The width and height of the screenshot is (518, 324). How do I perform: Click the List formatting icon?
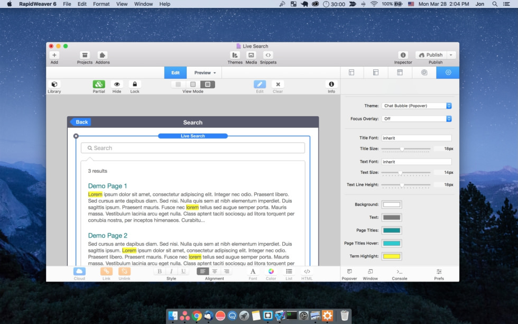tap(289, 272)
